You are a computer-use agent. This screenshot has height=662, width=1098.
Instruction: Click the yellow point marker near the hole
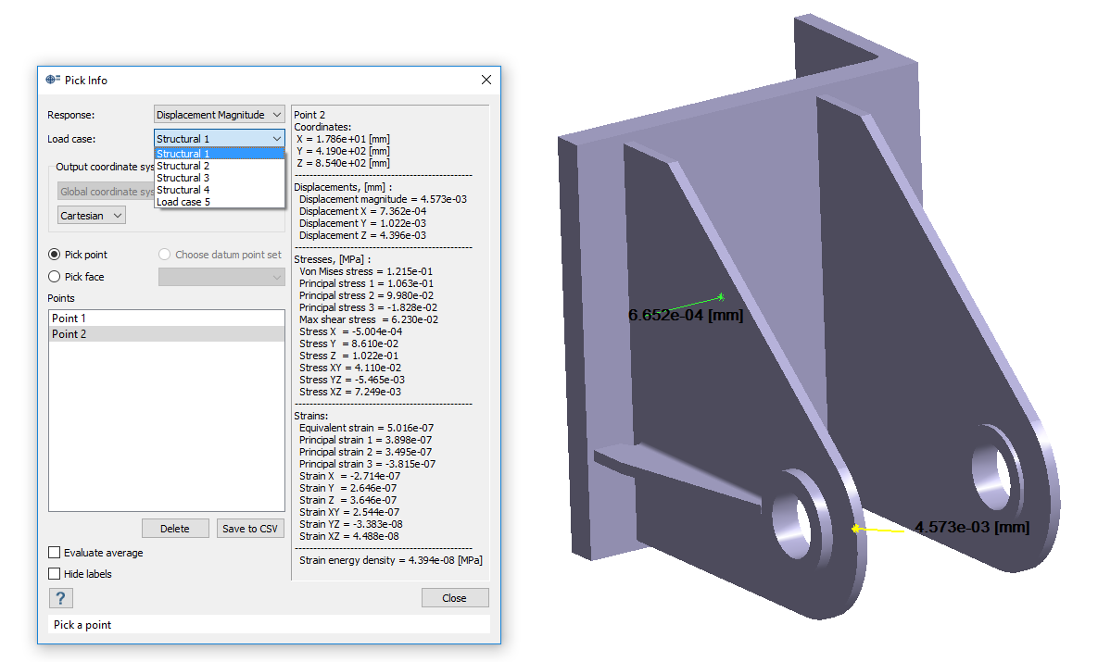[856, 529]
